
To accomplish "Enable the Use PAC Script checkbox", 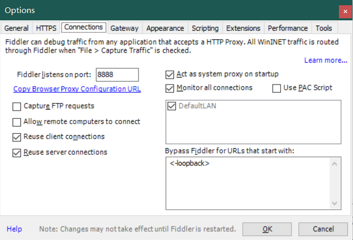I will pyautogui.click(x=277, y=88).
